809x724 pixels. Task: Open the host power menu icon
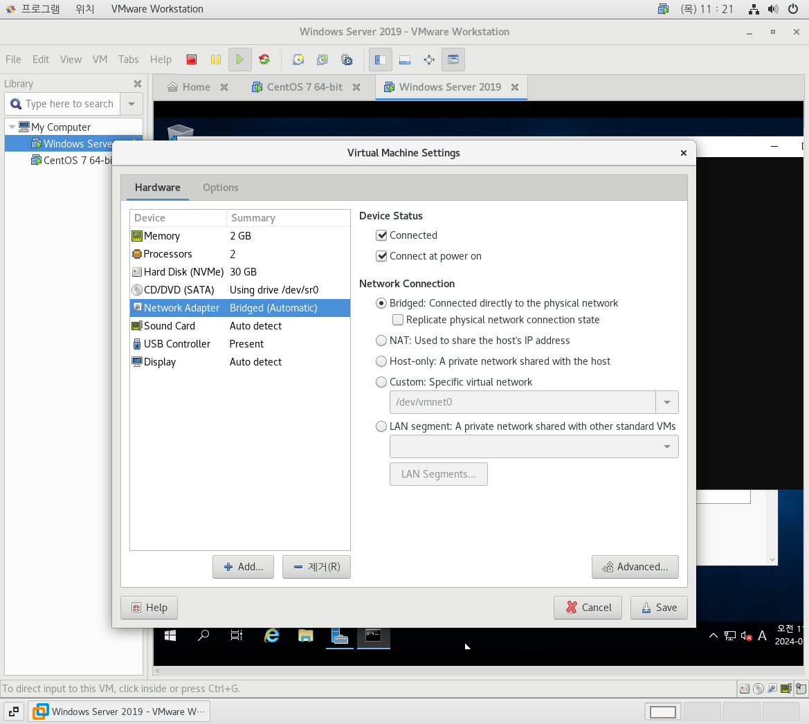click(x=793, y=9)
